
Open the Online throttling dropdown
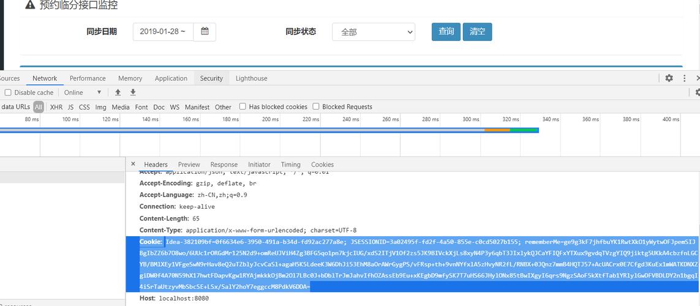tap(83, 92)
